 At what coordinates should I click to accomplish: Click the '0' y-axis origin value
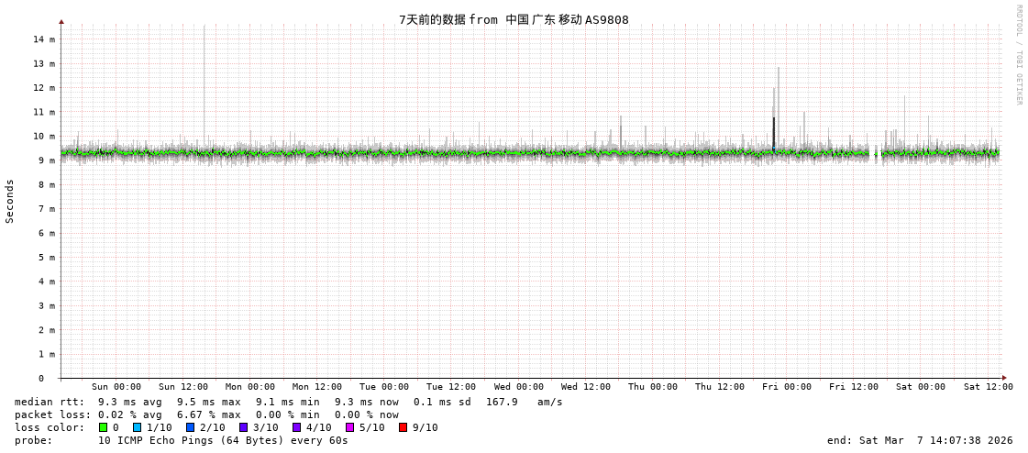click(x=40, y=379)
